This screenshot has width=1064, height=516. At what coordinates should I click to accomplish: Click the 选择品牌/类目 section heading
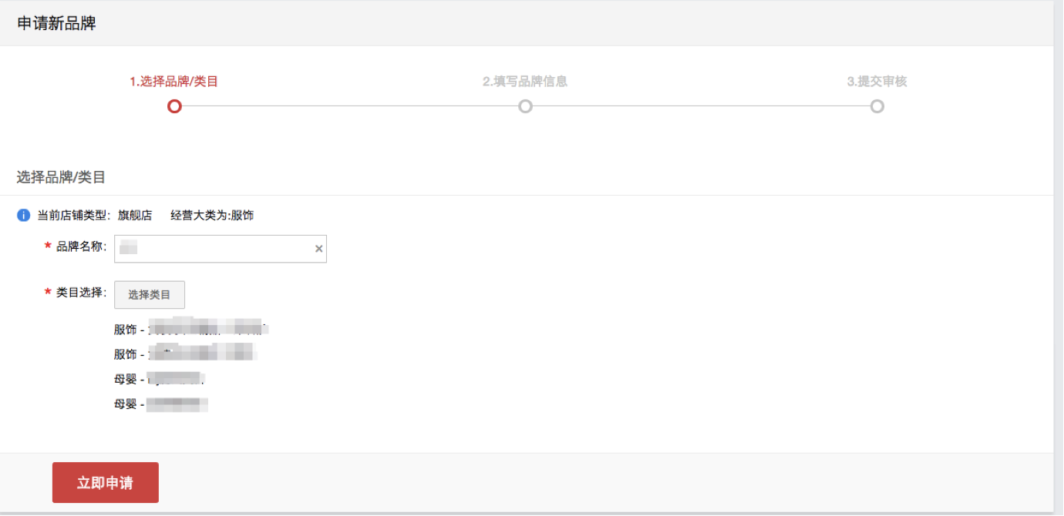click(x=61, y=177)
